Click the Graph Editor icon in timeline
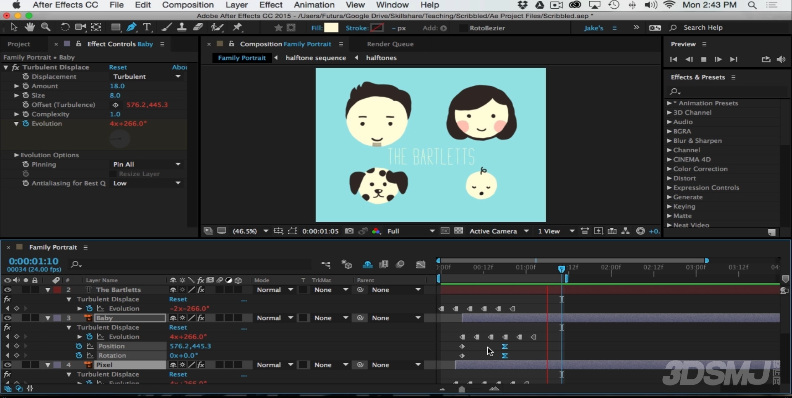The image size is (792, 398). click(x=420, y=265)
